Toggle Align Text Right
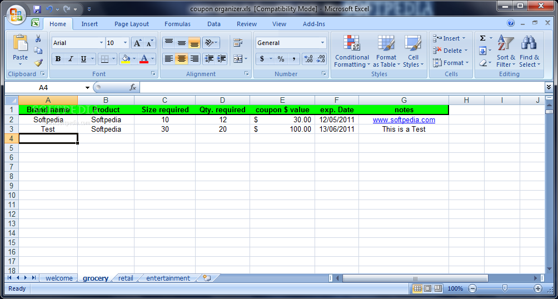 coord(194,59)
